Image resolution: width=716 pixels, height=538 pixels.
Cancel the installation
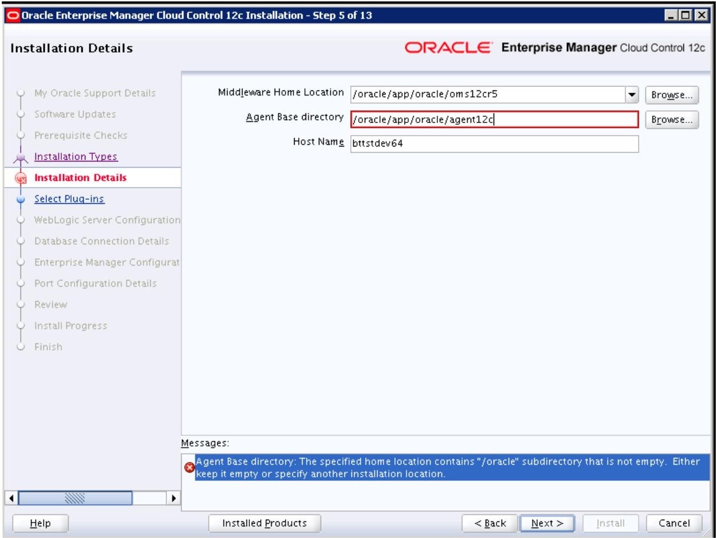(x=674, y=523)
